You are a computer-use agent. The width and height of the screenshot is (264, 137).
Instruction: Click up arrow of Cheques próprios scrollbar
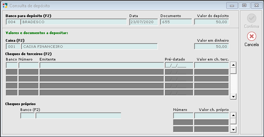pyautogui.click(x=233, y=115)
